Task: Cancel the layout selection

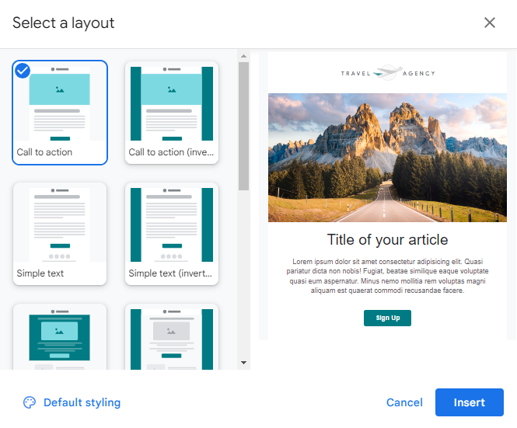Action: click(404, 402)
